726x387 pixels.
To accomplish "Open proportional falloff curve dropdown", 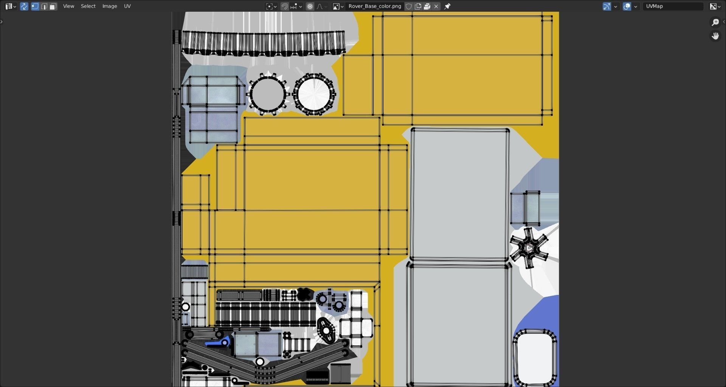I will coord(321,6).
